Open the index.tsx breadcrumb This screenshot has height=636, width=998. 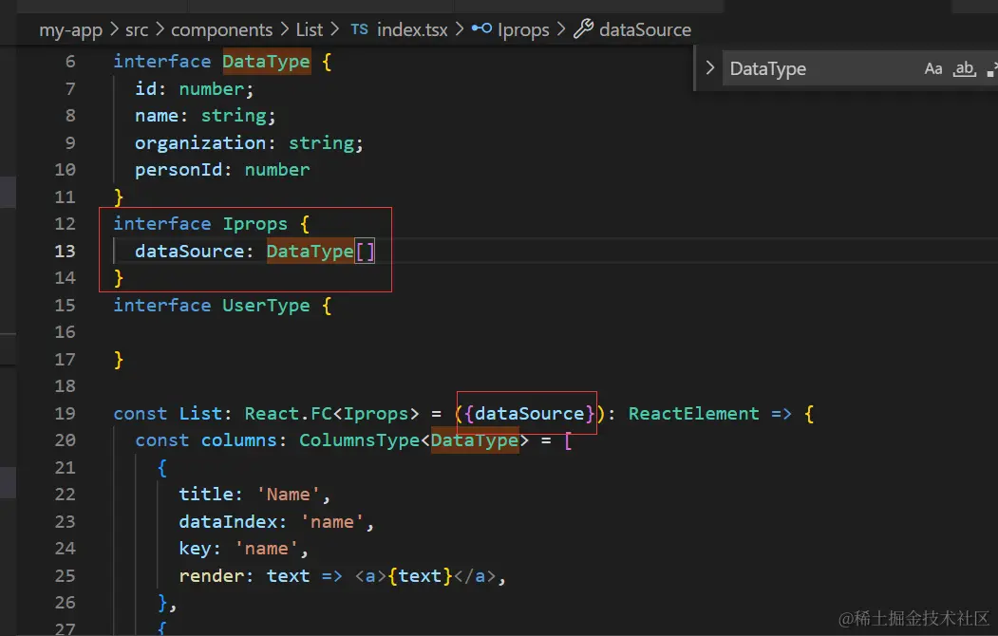pos(412,29)
